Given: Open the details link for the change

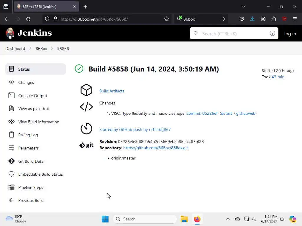Looking at the screenshot, I should click(x=226, y=113).
